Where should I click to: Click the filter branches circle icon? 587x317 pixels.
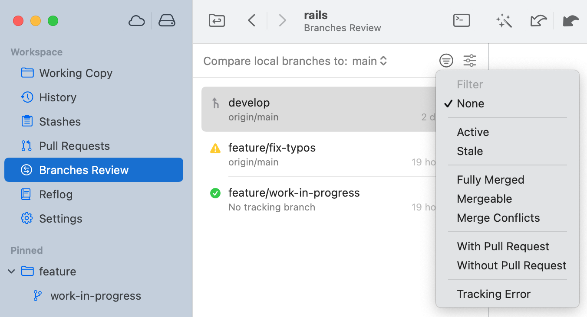(x=446, y=61)
